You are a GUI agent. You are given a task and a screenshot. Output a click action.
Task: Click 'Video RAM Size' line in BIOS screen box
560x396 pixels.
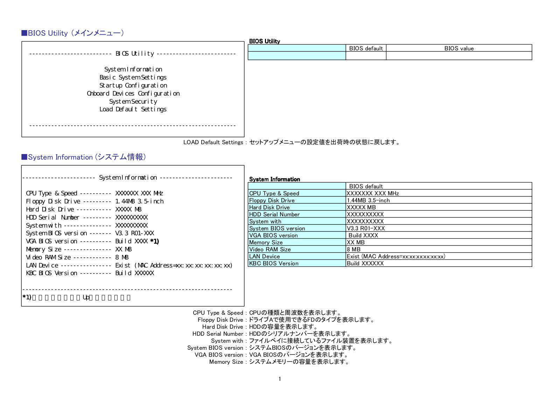point(77,257)
